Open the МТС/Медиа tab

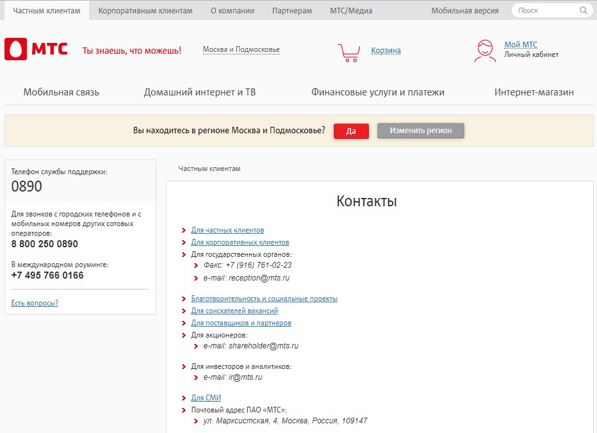(x=351, y=11)
